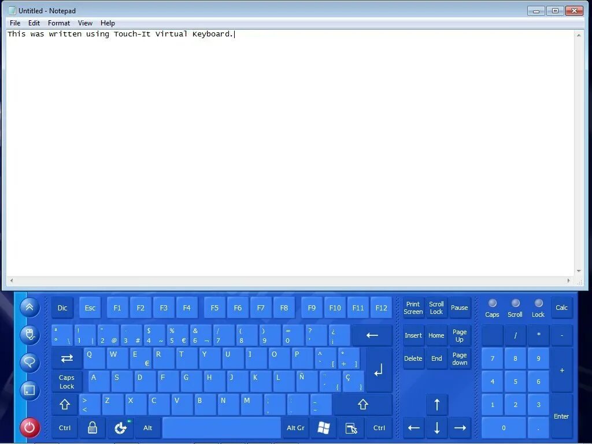Screen dimensions: 592x444
Task: Tap the Q letter key
Action: pyautogui.click(x=94, y=358)
